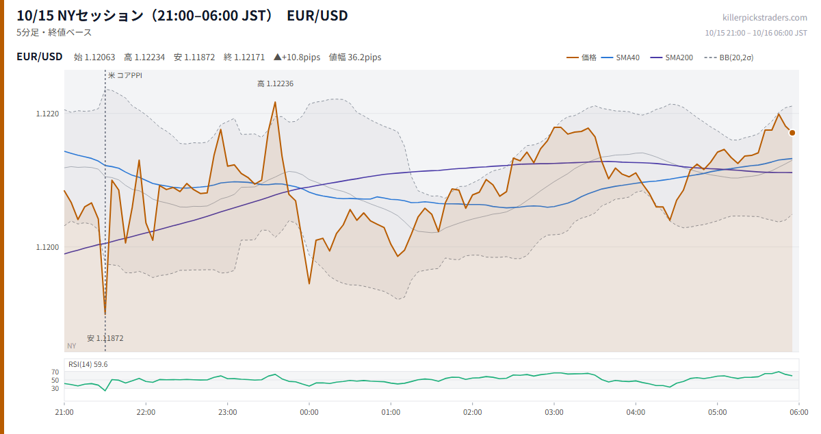
Task: Click the 米コアPPI event marker label
Action: coord(125,75)
